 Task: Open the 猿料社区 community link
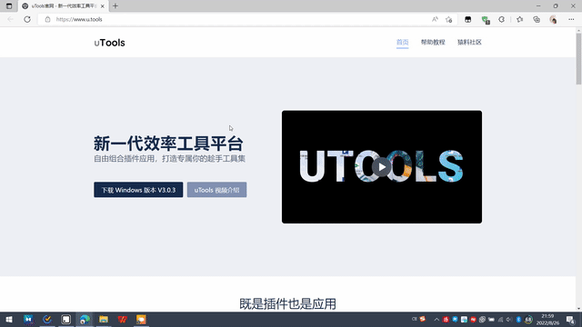[x=469, y=43]
